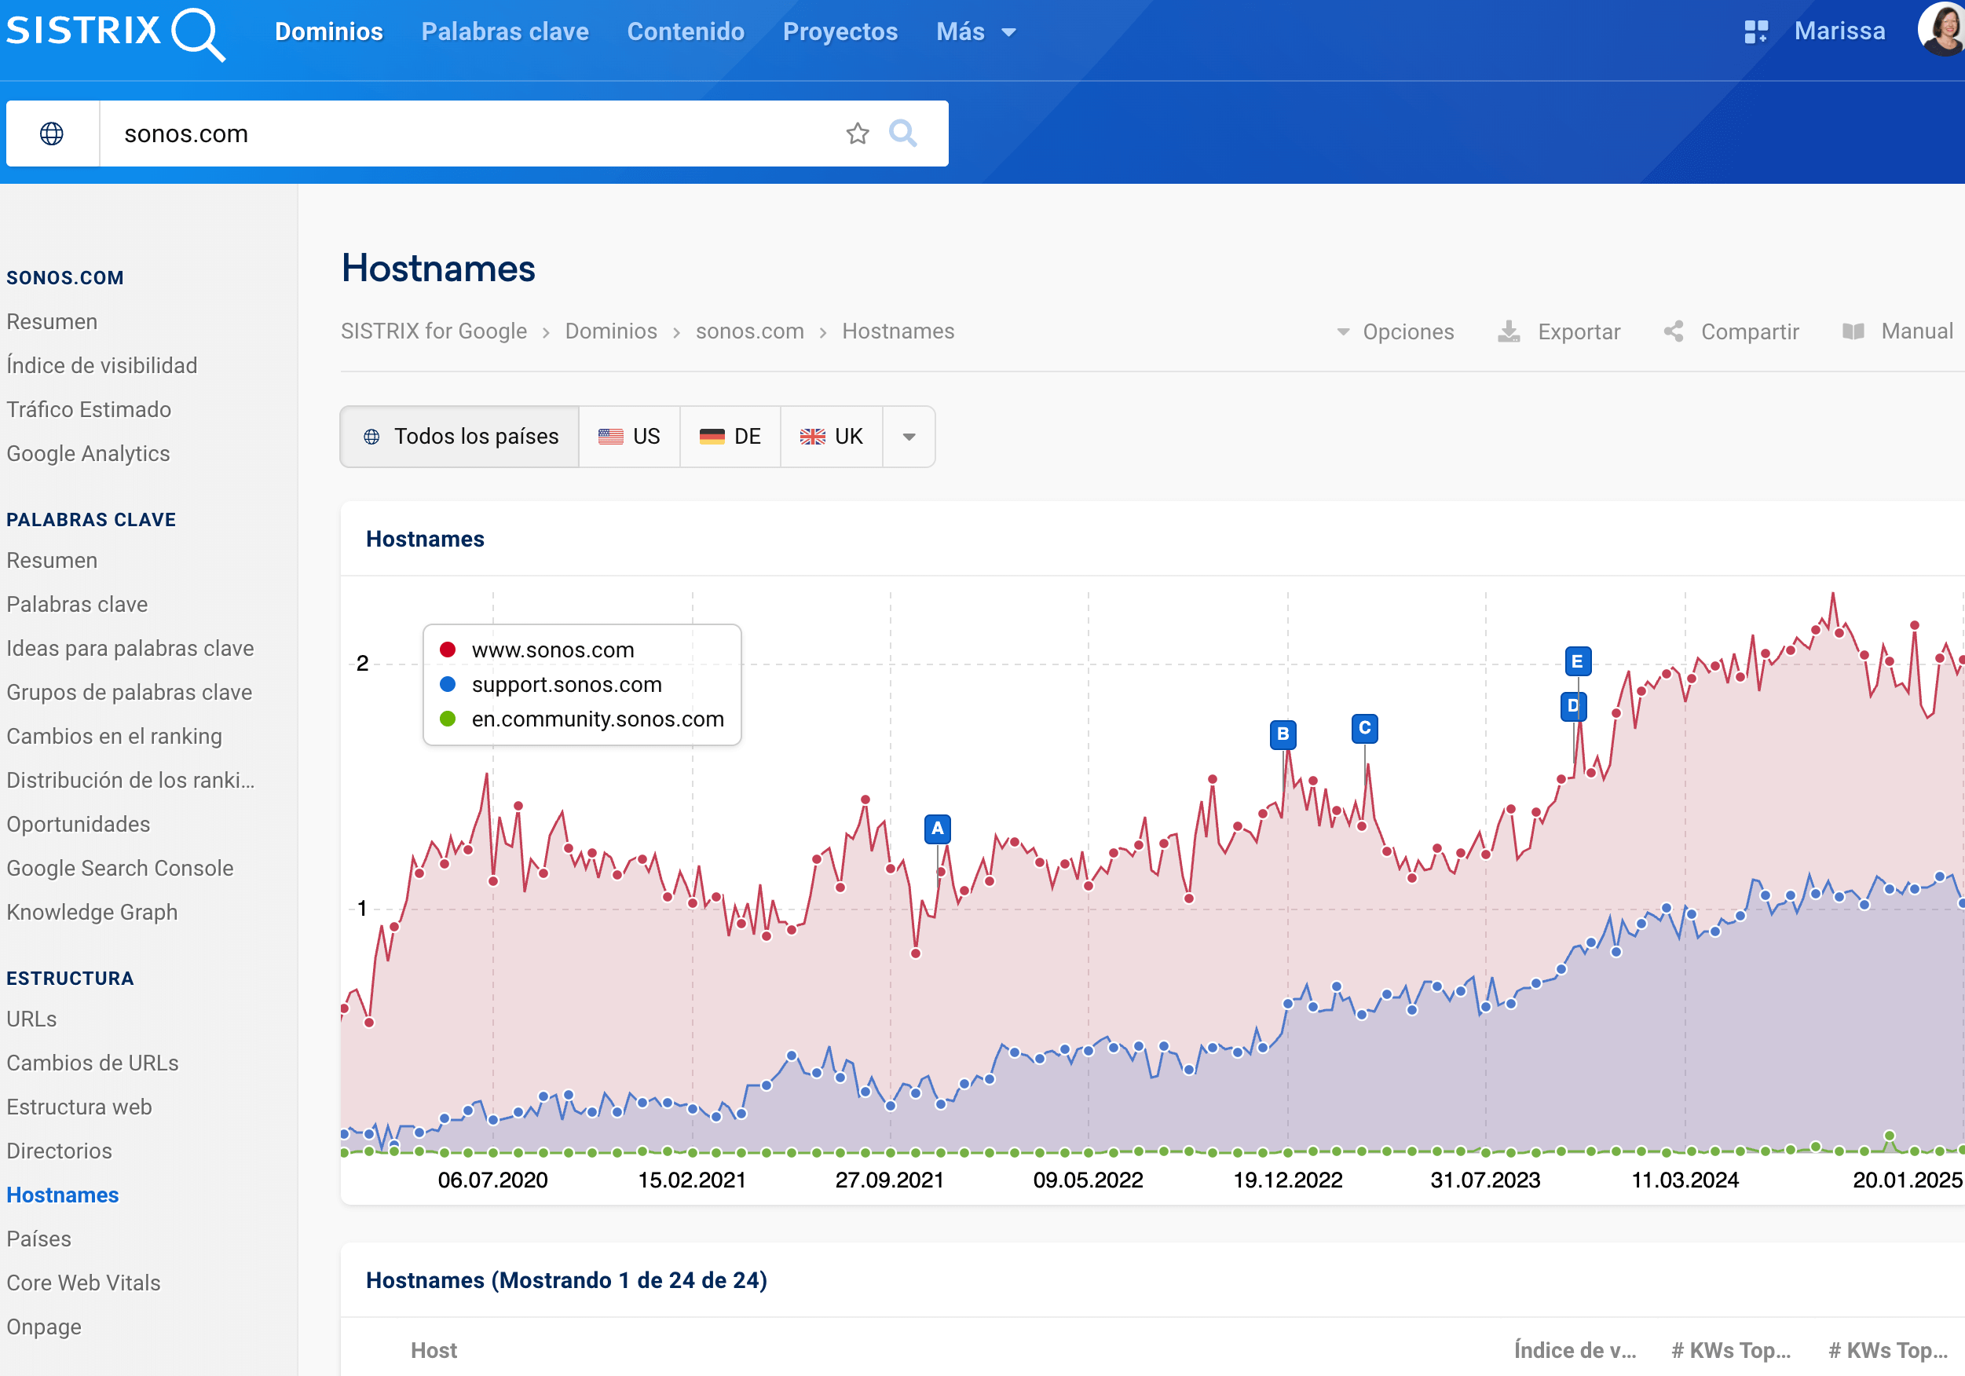This screenshot has height=1376, width=1965.
Task: Click the magnifier search icon
Action: click(902, 134)
